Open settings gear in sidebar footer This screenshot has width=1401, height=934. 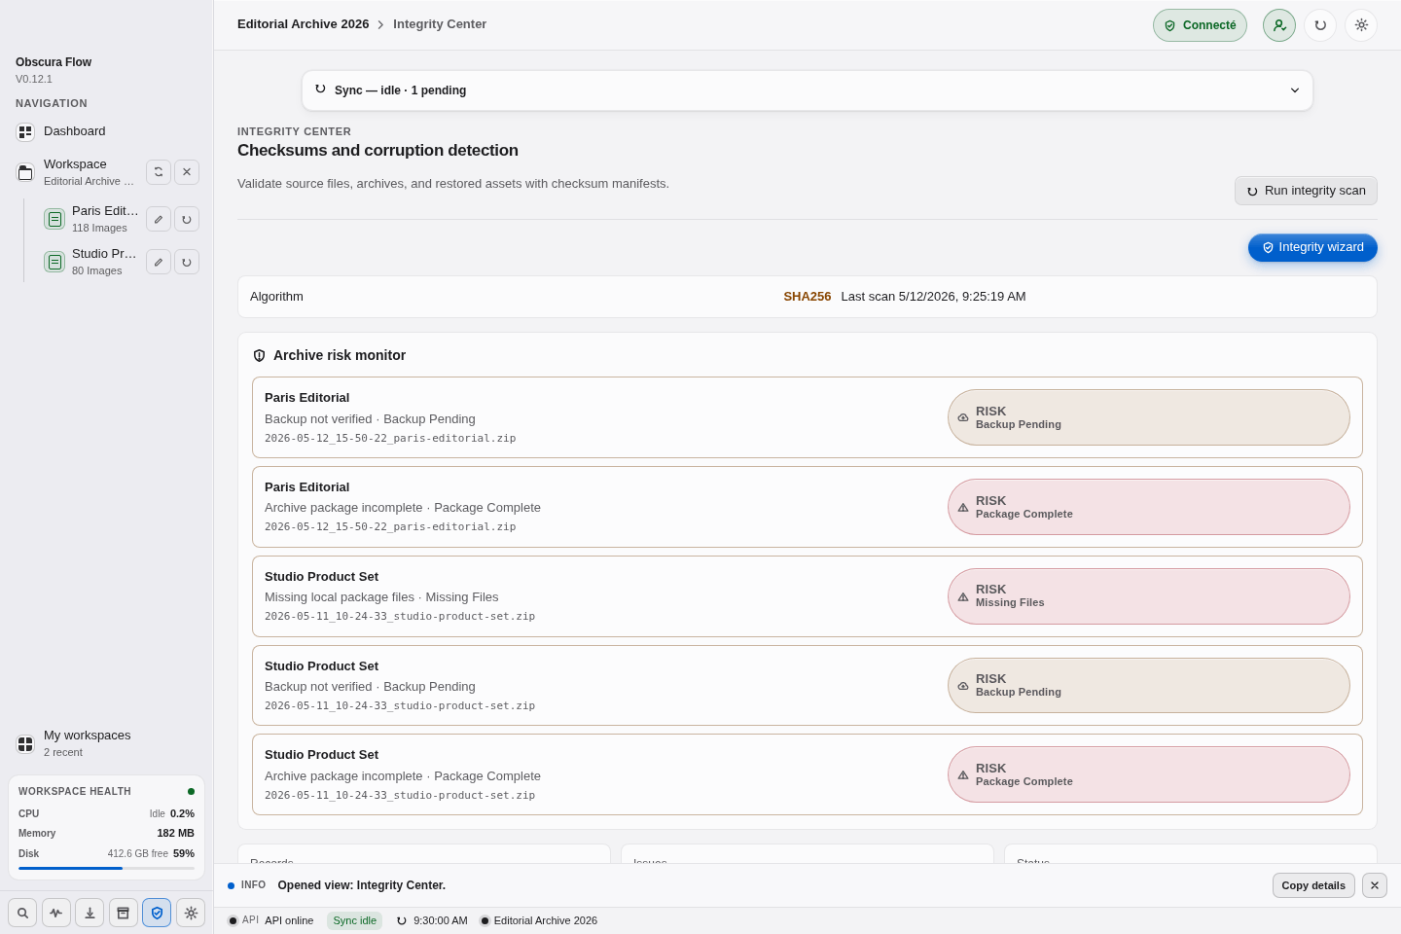(x=191, y=913)
